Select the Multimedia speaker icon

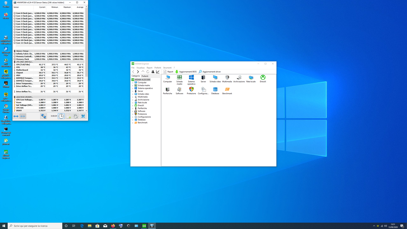click(x=227, y=77)
